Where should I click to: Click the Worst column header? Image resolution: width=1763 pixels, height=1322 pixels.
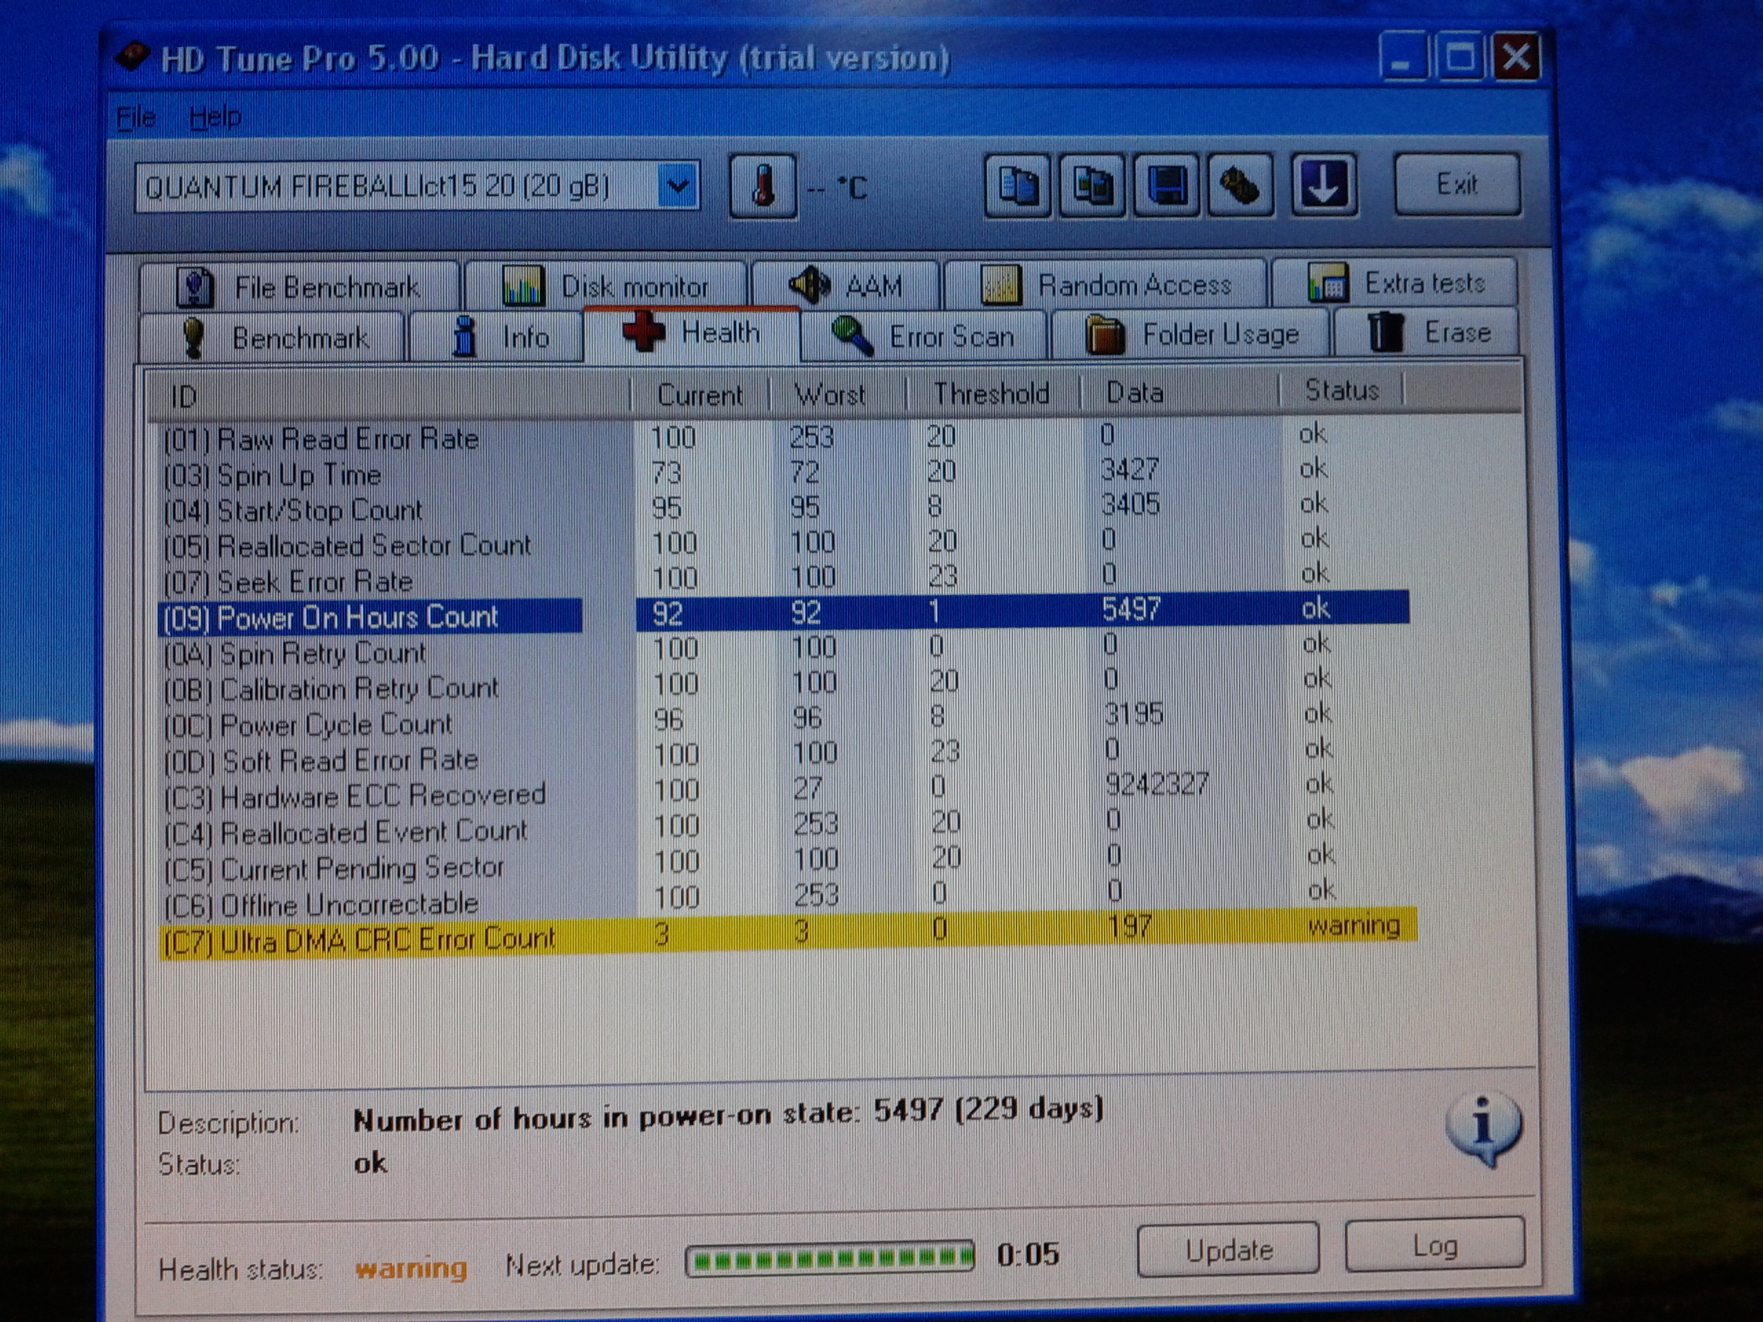[837, 394]
